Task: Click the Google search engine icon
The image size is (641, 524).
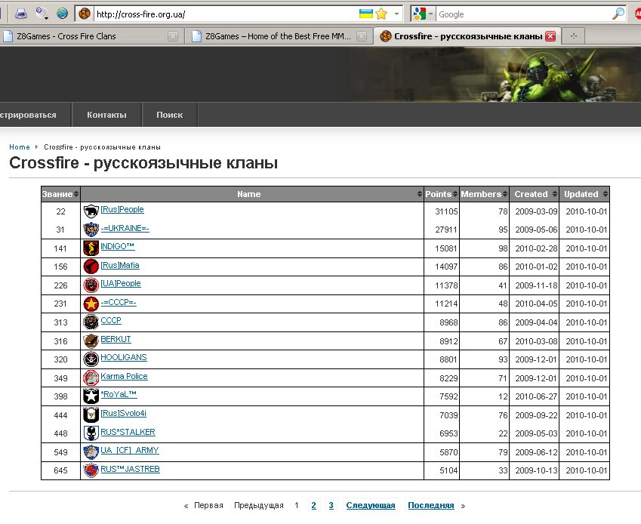Action: 419,14
